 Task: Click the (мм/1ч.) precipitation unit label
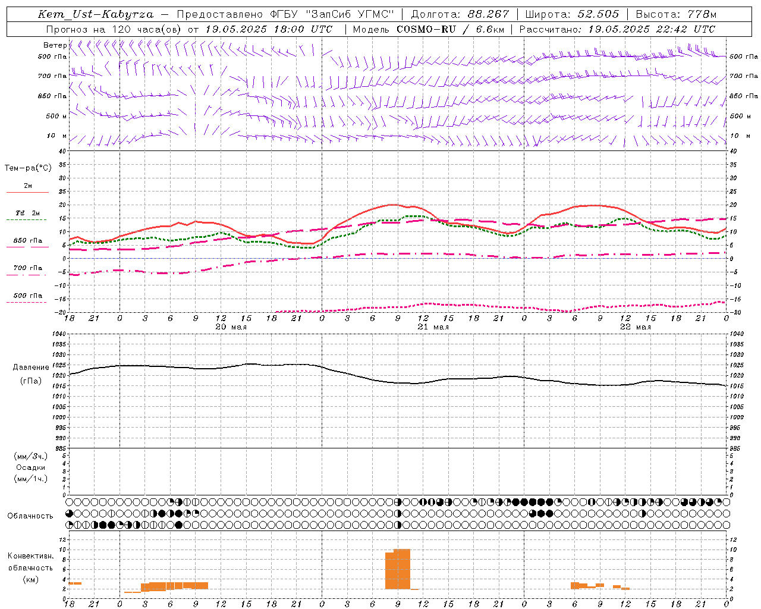click(31, 479)
